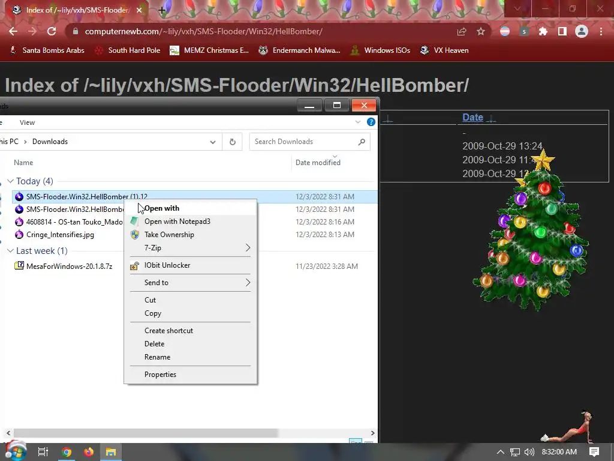Sort files by Name column
The image size is (614, 461).
[x=23, y=162]
